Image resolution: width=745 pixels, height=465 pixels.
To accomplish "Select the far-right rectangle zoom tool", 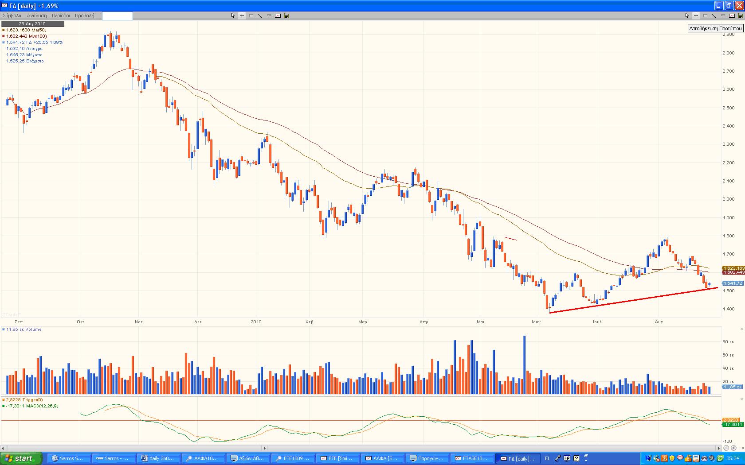I will pos(705,15).
